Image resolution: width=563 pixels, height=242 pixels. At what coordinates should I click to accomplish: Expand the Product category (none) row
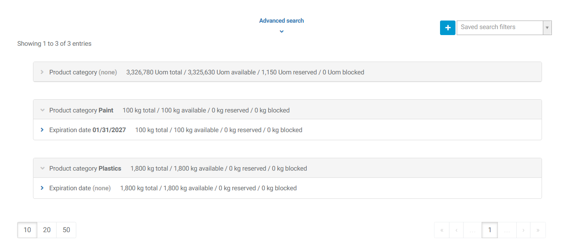42,72
